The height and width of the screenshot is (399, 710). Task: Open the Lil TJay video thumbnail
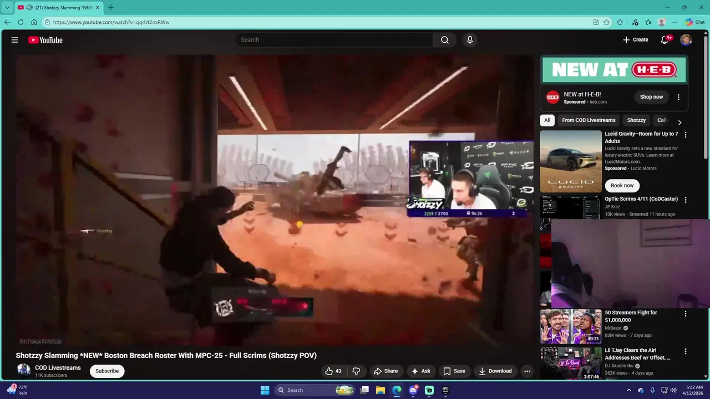(x=571, y=363)
